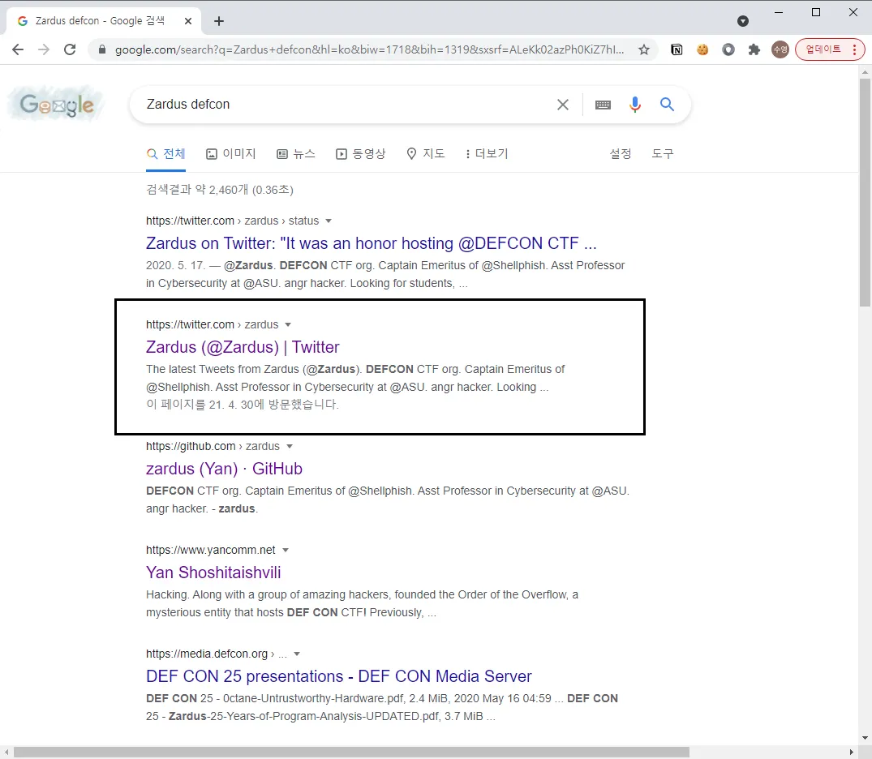Click the scroll down arrow

click(x=865, y=738)
